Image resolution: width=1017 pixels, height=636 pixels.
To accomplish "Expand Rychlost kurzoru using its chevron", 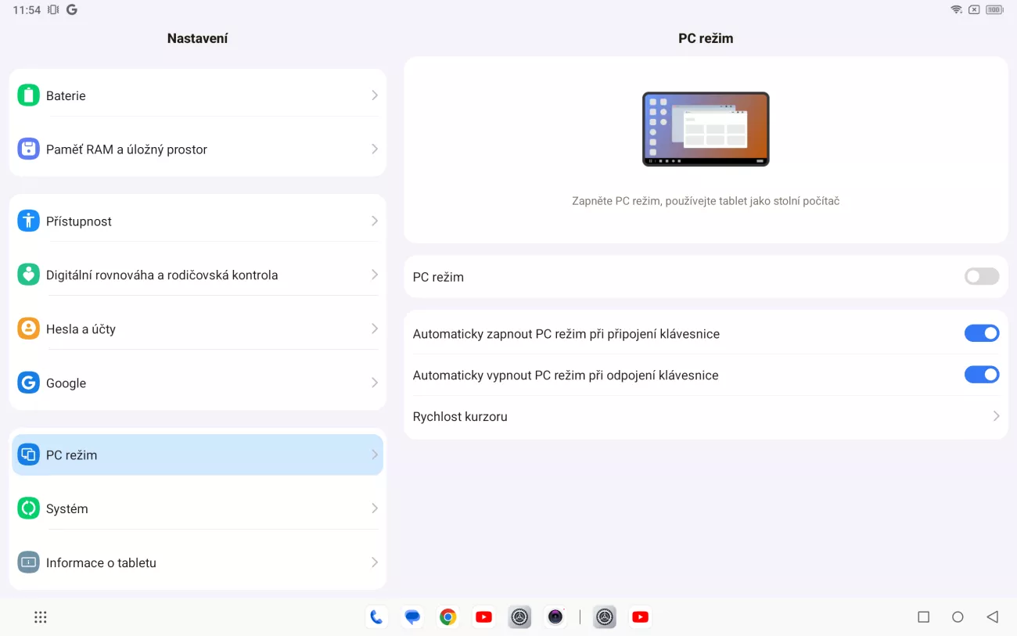I will (x=996, y=417).
